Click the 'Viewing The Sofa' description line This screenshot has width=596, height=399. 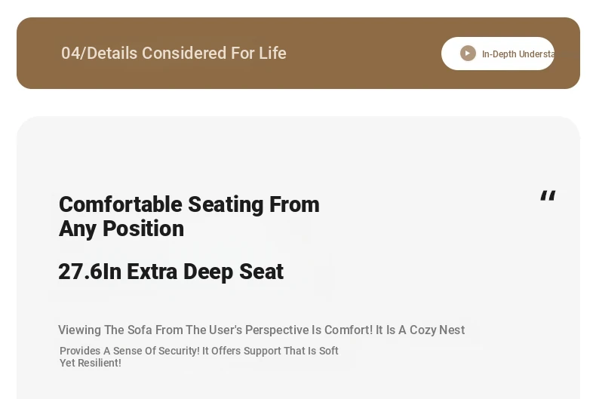(262, 330)
